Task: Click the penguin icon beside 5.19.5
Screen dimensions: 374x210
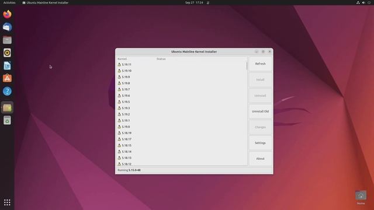Action: click(119, 101)
